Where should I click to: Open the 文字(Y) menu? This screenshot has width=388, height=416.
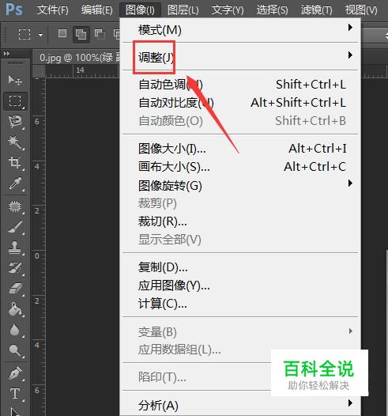pos(228,10)
